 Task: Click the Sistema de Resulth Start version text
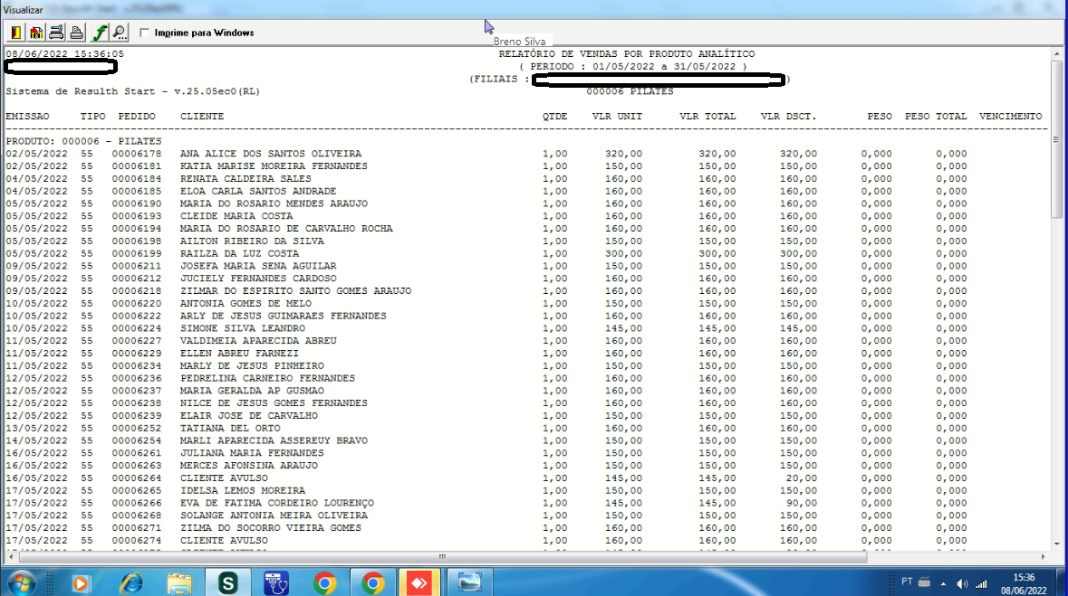tap(133, 91)
